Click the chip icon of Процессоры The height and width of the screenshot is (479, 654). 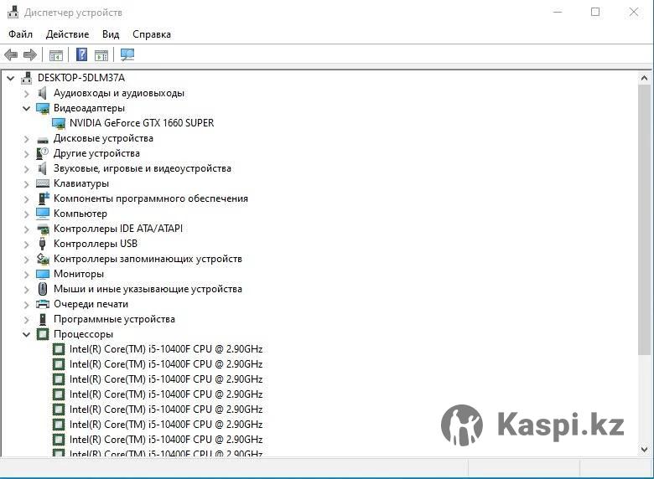point(43,334)
